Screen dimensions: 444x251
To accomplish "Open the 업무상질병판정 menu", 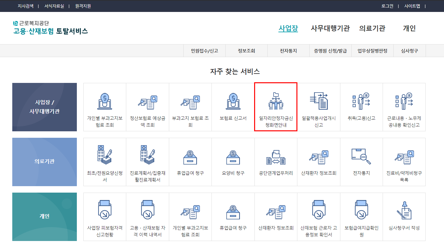I will (x=372, y=51).
